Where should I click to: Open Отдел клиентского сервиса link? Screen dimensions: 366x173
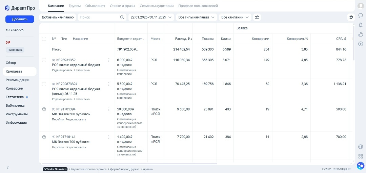[x=88, y=169]
